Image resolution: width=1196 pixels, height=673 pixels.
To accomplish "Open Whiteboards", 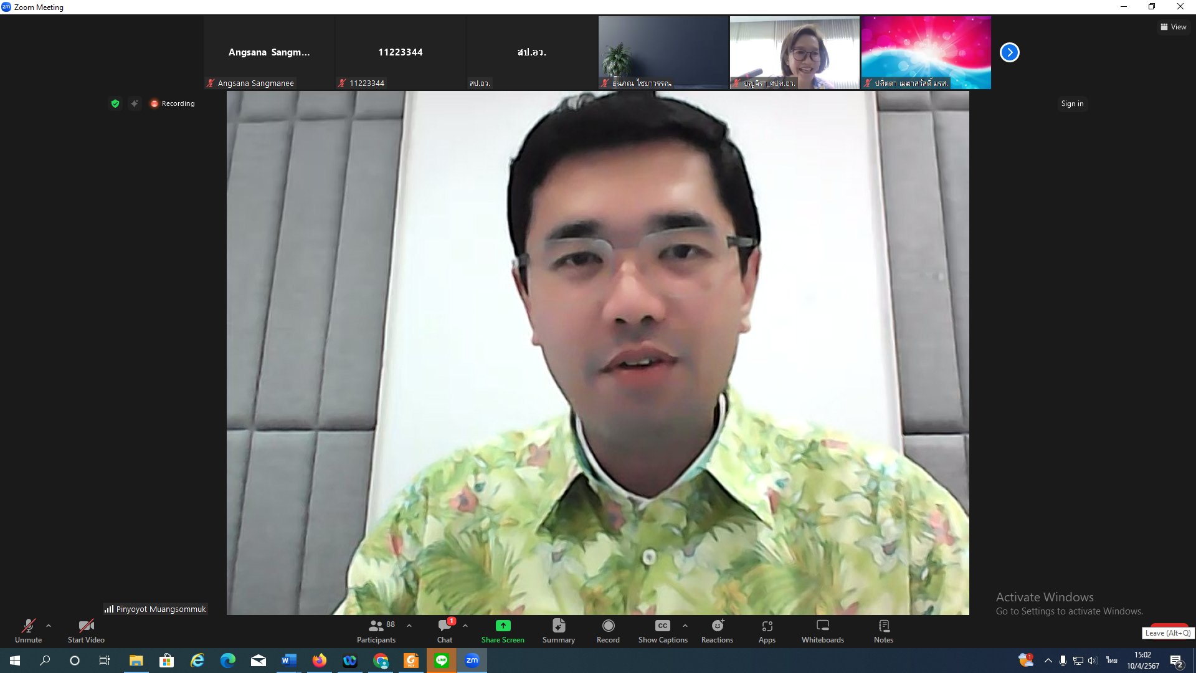I will 823,631.
